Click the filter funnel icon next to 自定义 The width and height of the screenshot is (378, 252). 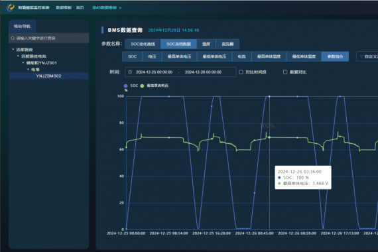tap(361, 56)
